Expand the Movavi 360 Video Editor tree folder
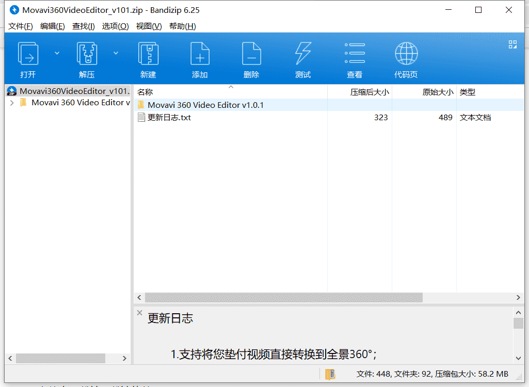 pos(12,103)
